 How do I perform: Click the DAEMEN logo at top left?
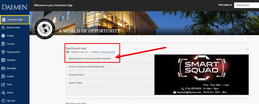pyautogui.click(x=14, y=7)
